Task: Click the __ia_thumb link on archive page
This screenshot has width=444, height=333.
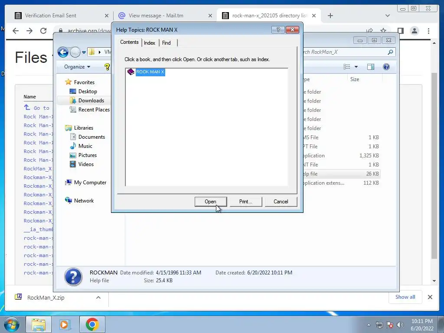Action: 38,229
